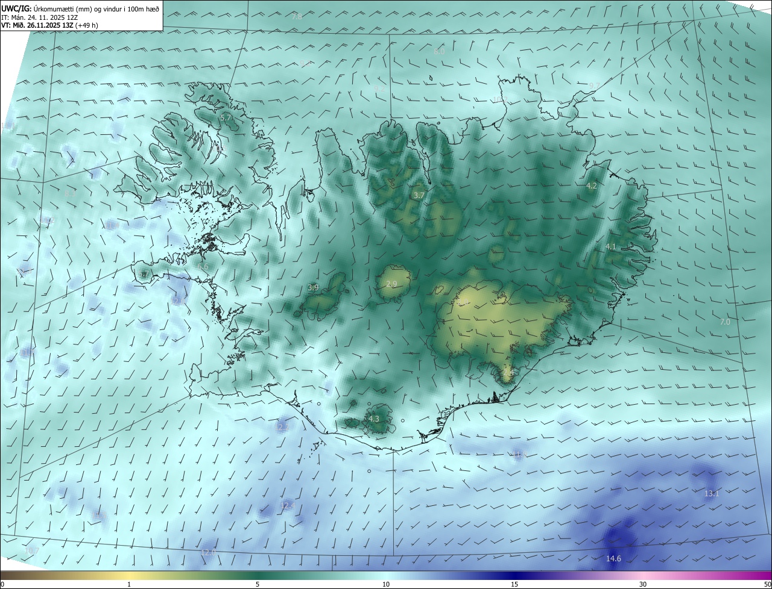772x589 pixels.
Task: Click the '5' tick on the colour scale
Action: click(x=258, y=585)
